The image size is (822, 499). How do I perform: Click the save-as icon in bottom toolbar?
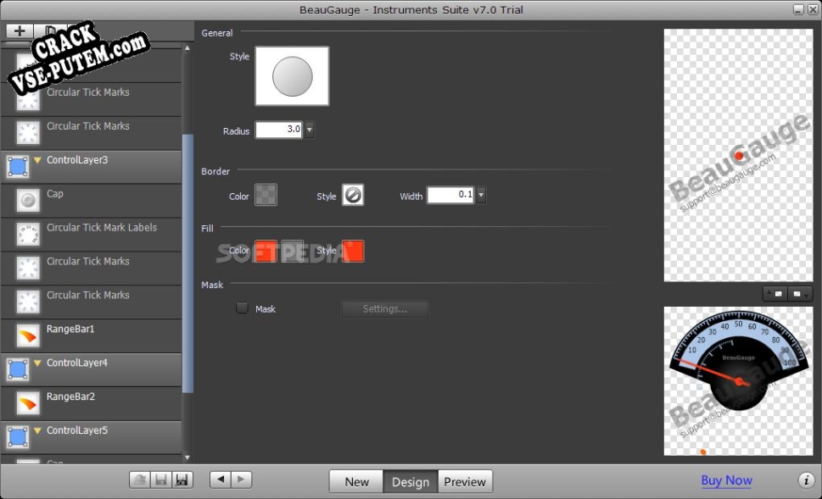pos(182,480)
